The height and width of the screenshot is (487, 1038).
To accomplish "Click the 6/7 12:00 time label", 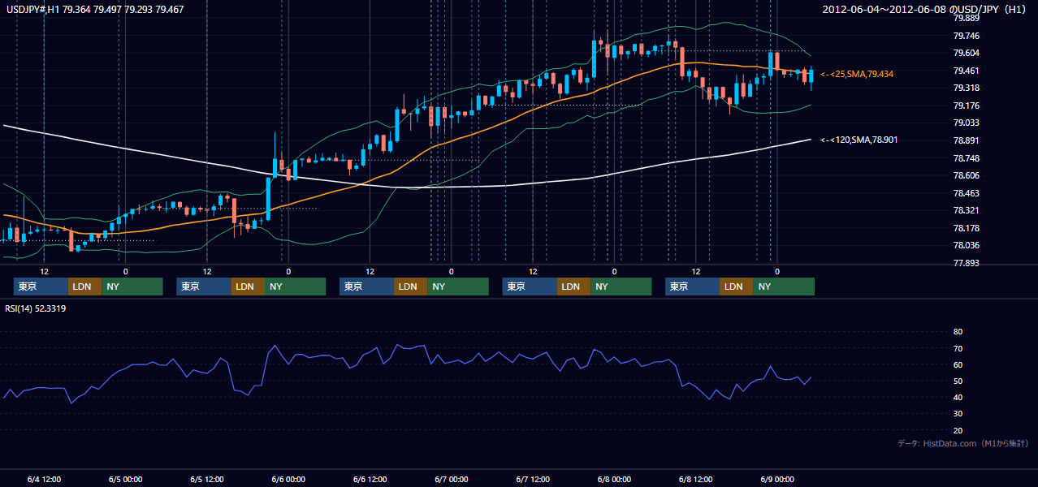I will pos(533,480).
